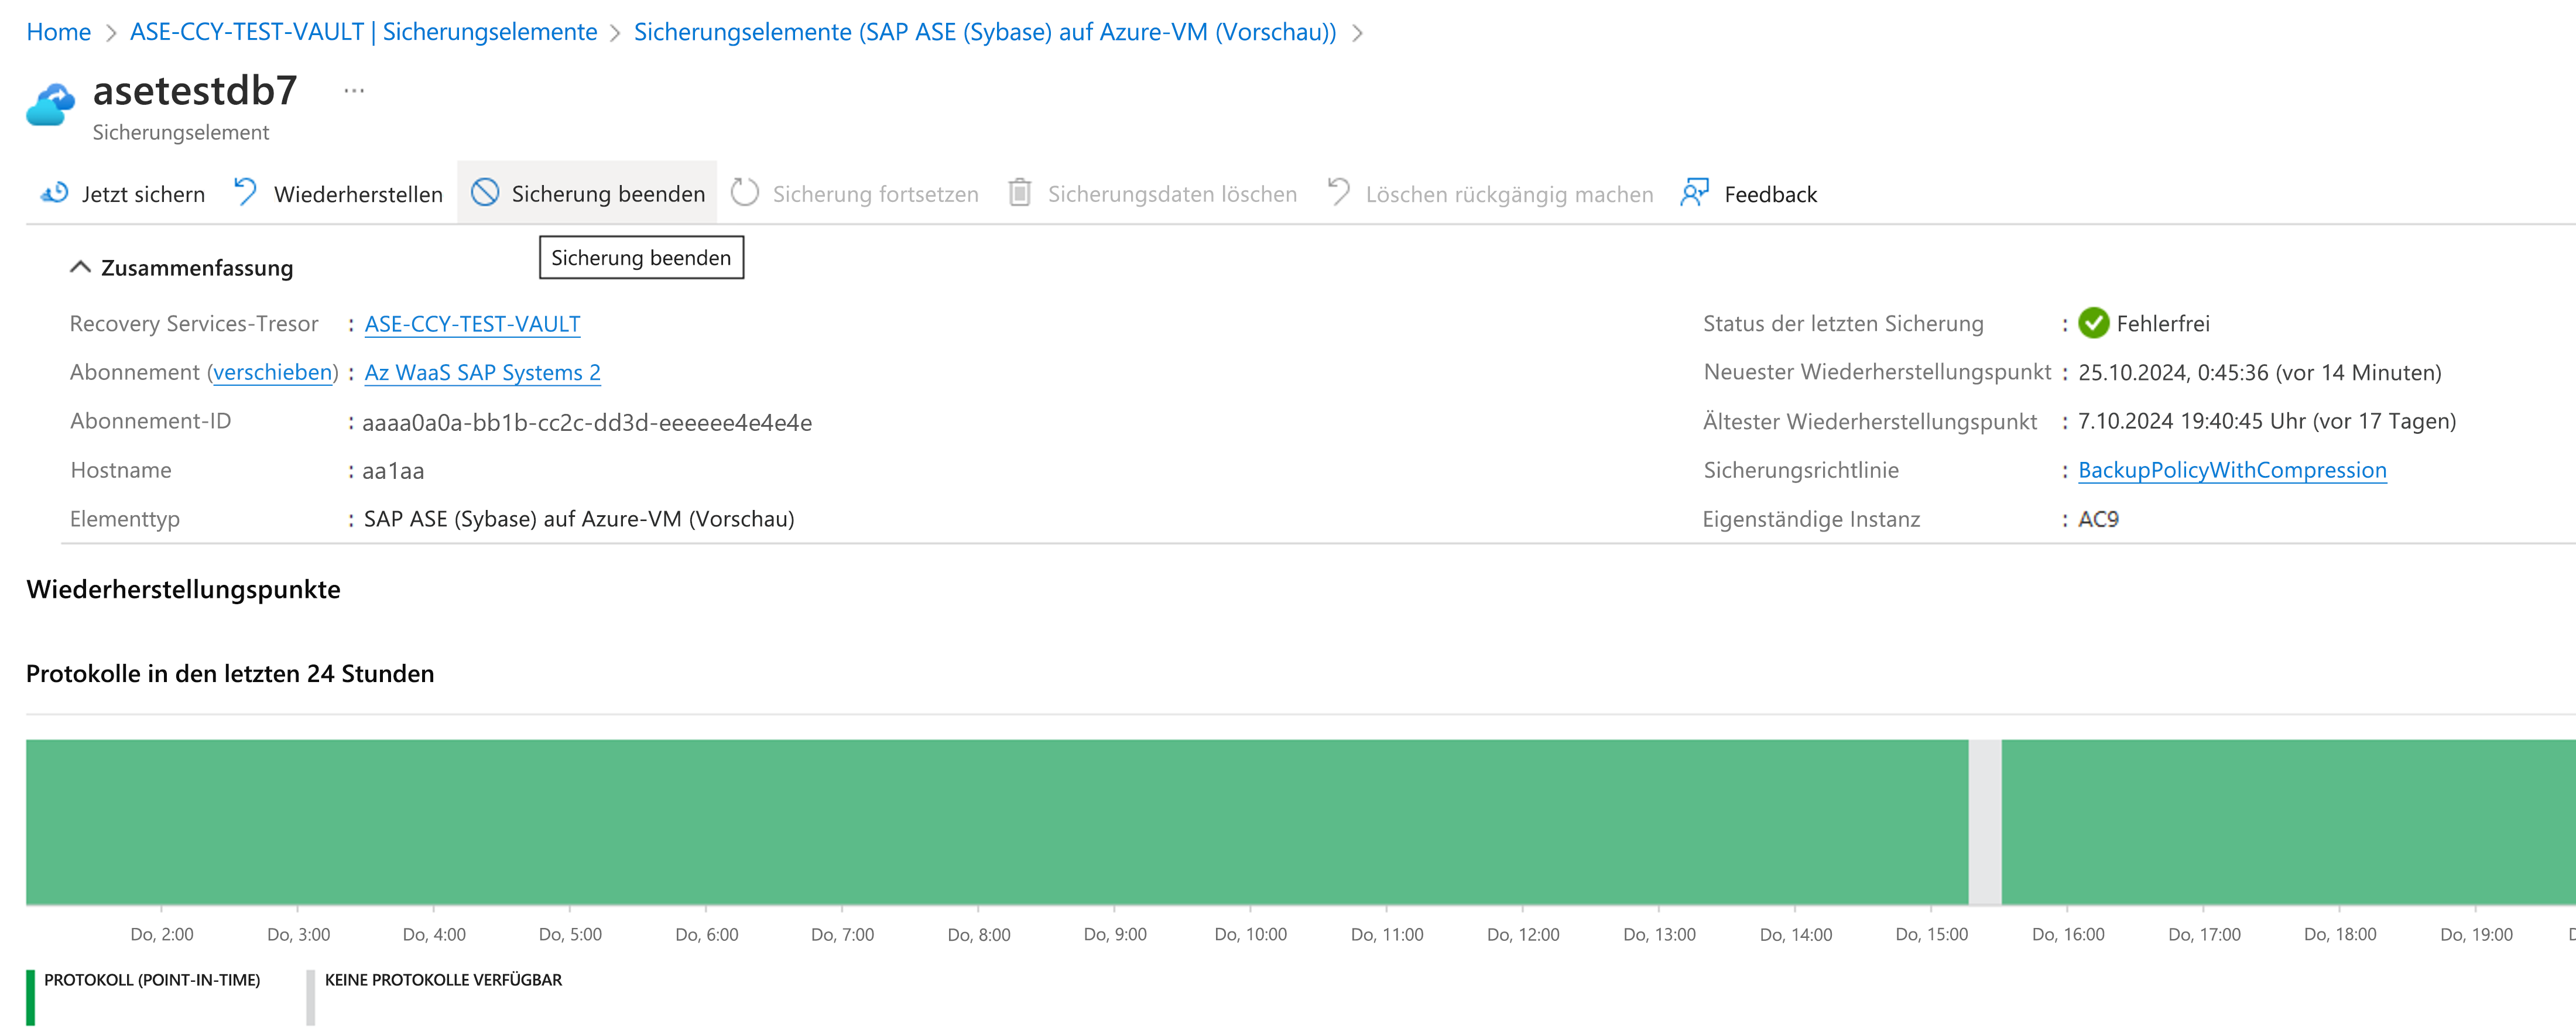Viewport: 2576px width, 1031px height.
Task: Click the verschieben subscription link
Action: 273,373
